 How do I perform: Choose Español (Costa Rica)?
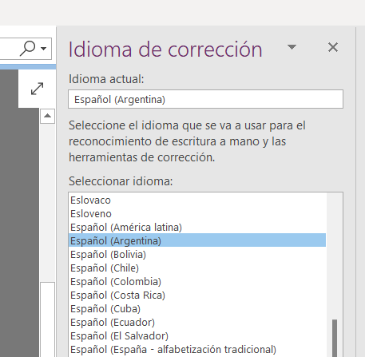tap(197, 296)
